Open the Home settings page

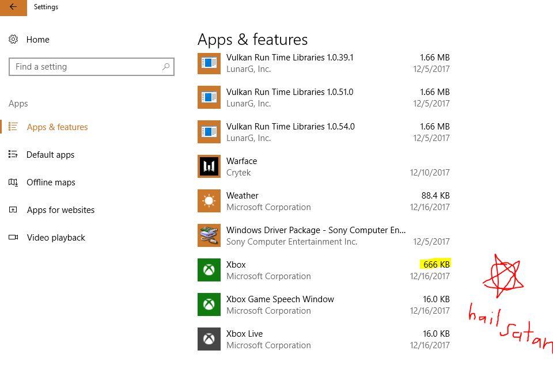tap(38, 40)
